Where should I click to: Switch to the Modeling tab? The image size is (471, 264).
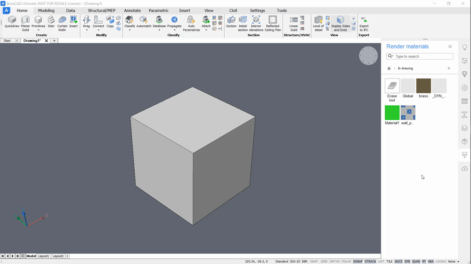pos(46,10)
